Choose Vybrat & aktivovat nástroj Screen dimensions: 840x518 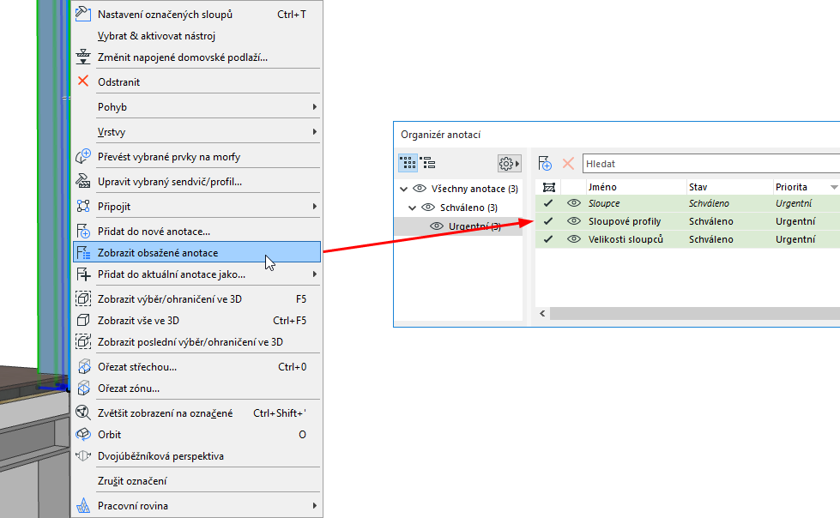(x=196, y=36)
